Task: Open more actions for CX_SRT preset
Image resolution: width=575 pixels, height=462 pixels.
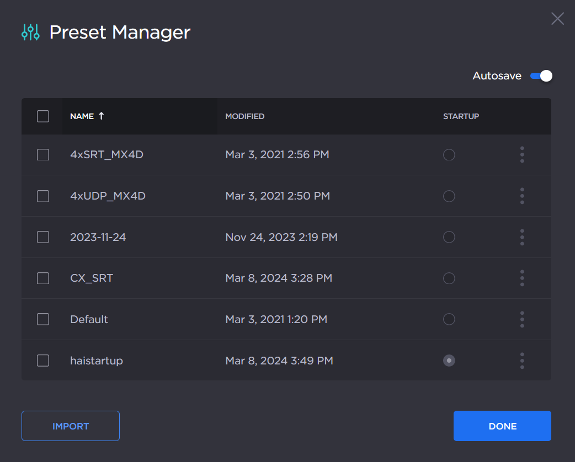Action: pyautogui.click(x=521, y=278)
